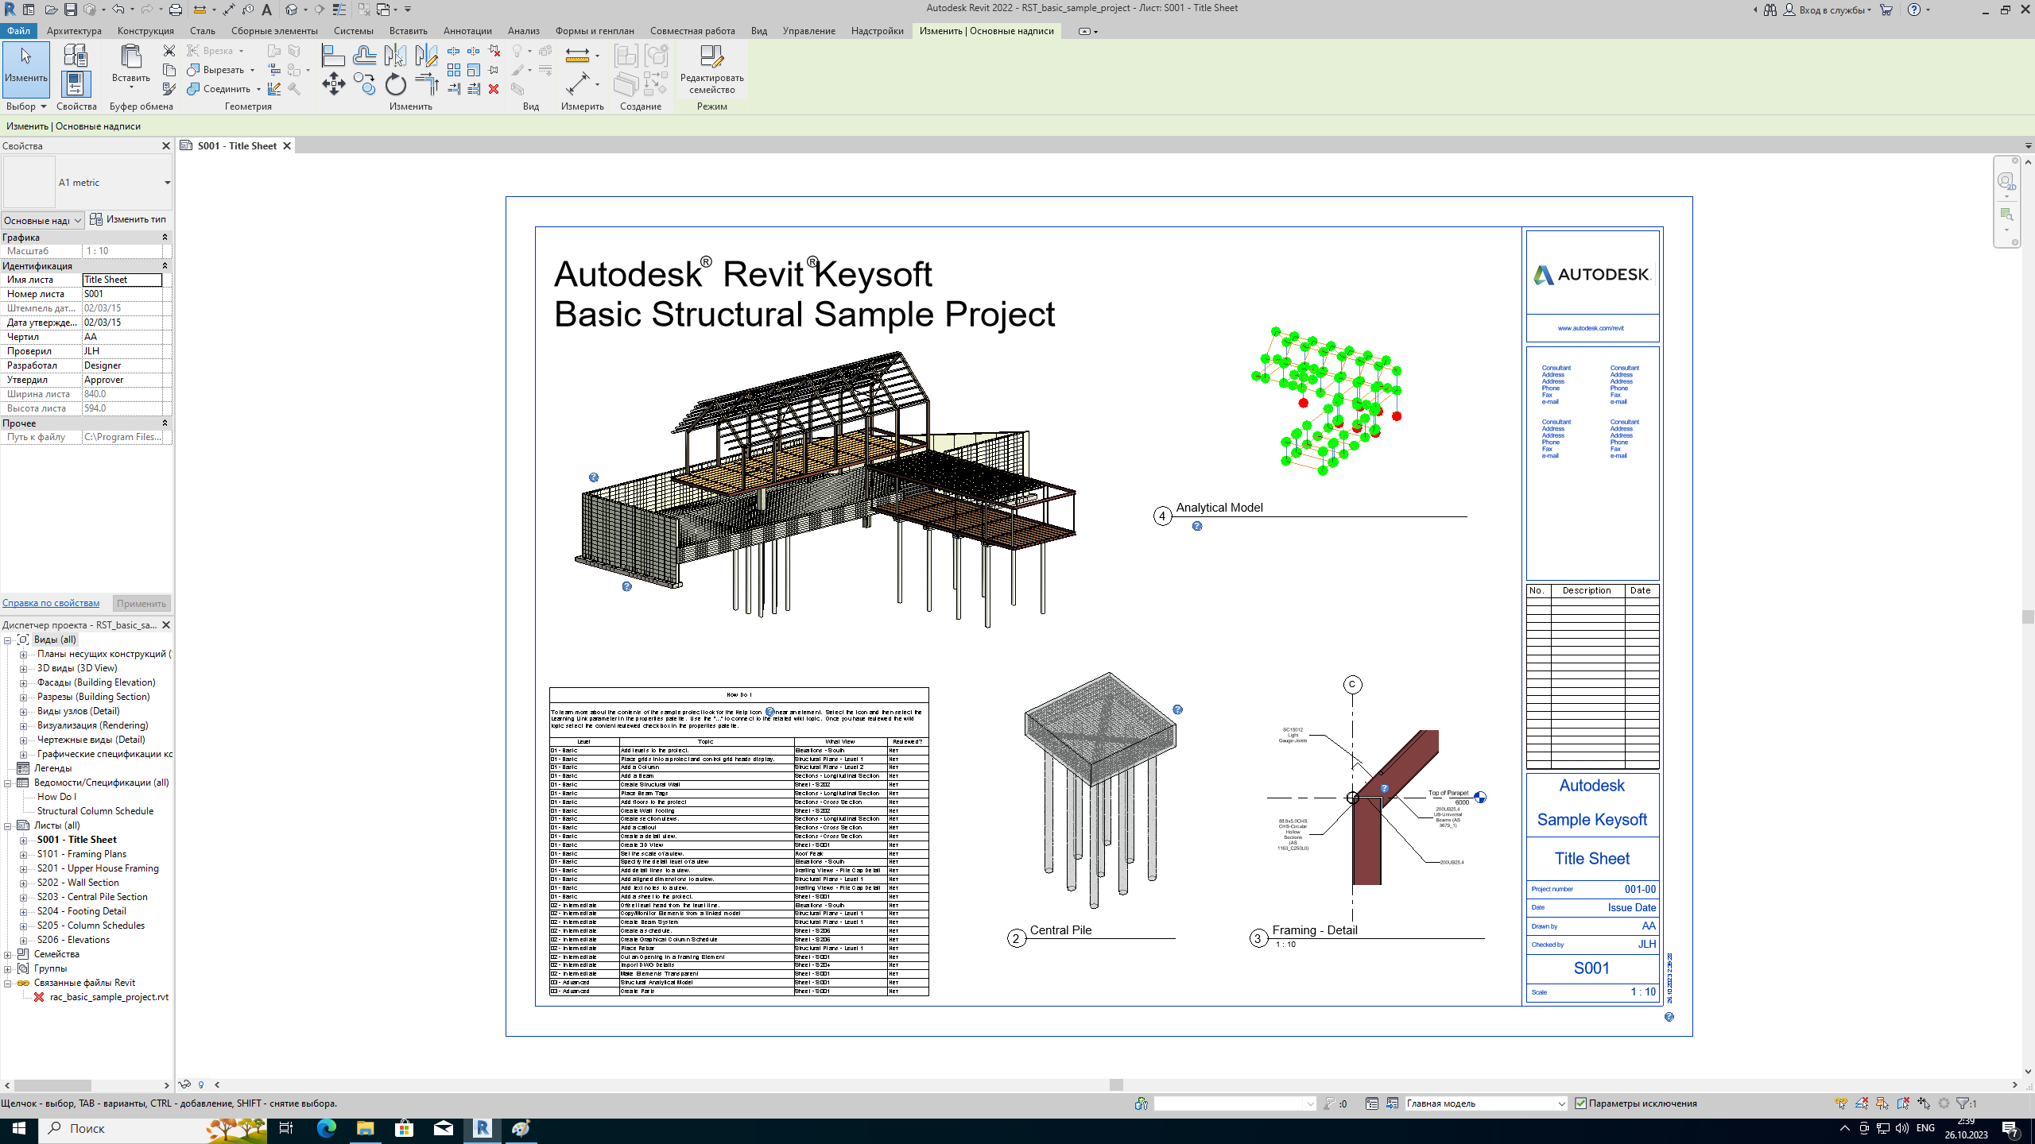Image resolution: width=2035 pixels, height=1144 pixels.
Task: Open the 'Конструкция' ribbon tab
Action: tap(145, 31)
